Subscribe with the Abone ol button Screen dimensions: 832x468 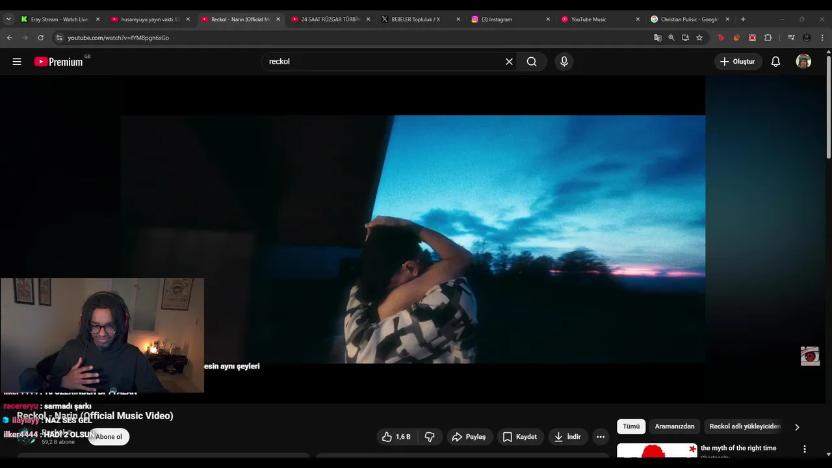109,437
